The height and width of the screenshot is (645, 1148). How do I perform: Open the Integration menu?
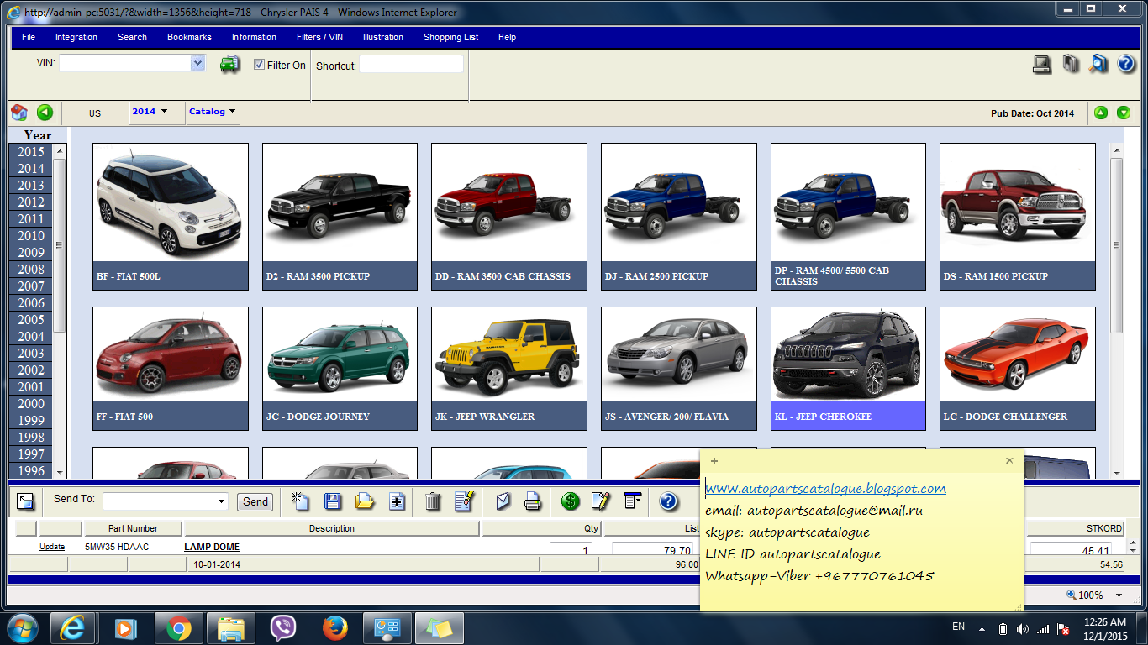coord(76,37)
